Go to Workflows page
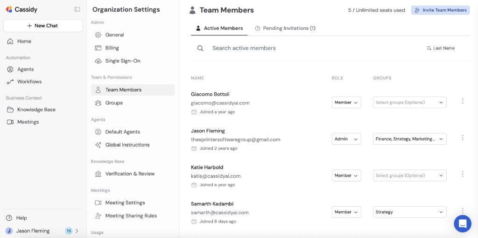 (x=29, y=82)
